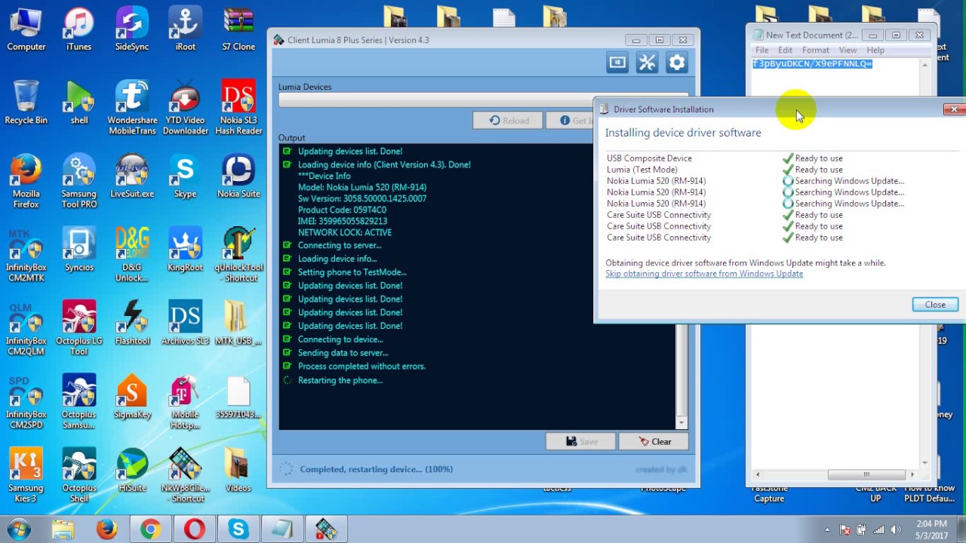Open Octoplus Shell desktop shortcut

click(78, 475)
